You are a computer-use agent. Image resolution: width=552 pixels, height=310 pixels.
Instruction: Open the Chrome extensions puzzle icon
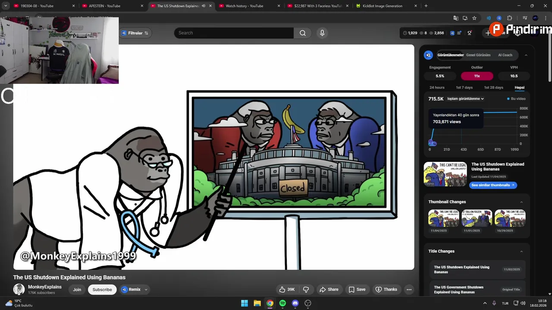[509, 18]
